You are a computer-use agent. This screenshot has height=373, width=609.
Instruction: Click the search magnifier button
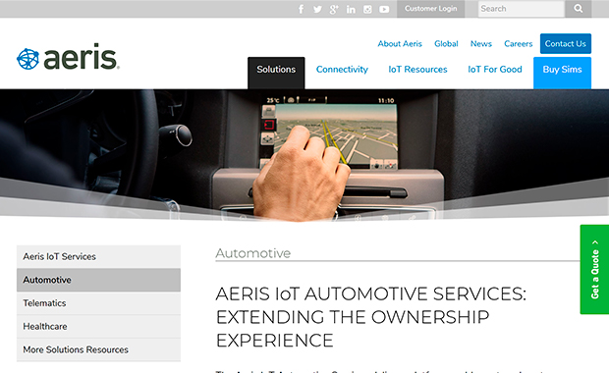click(x=578, y=9)
